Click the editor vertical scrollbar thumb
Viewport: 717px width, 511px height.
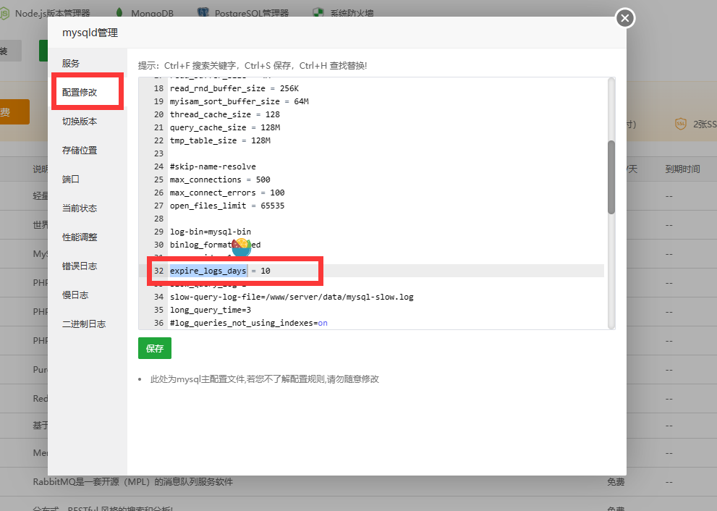(611, 177)
